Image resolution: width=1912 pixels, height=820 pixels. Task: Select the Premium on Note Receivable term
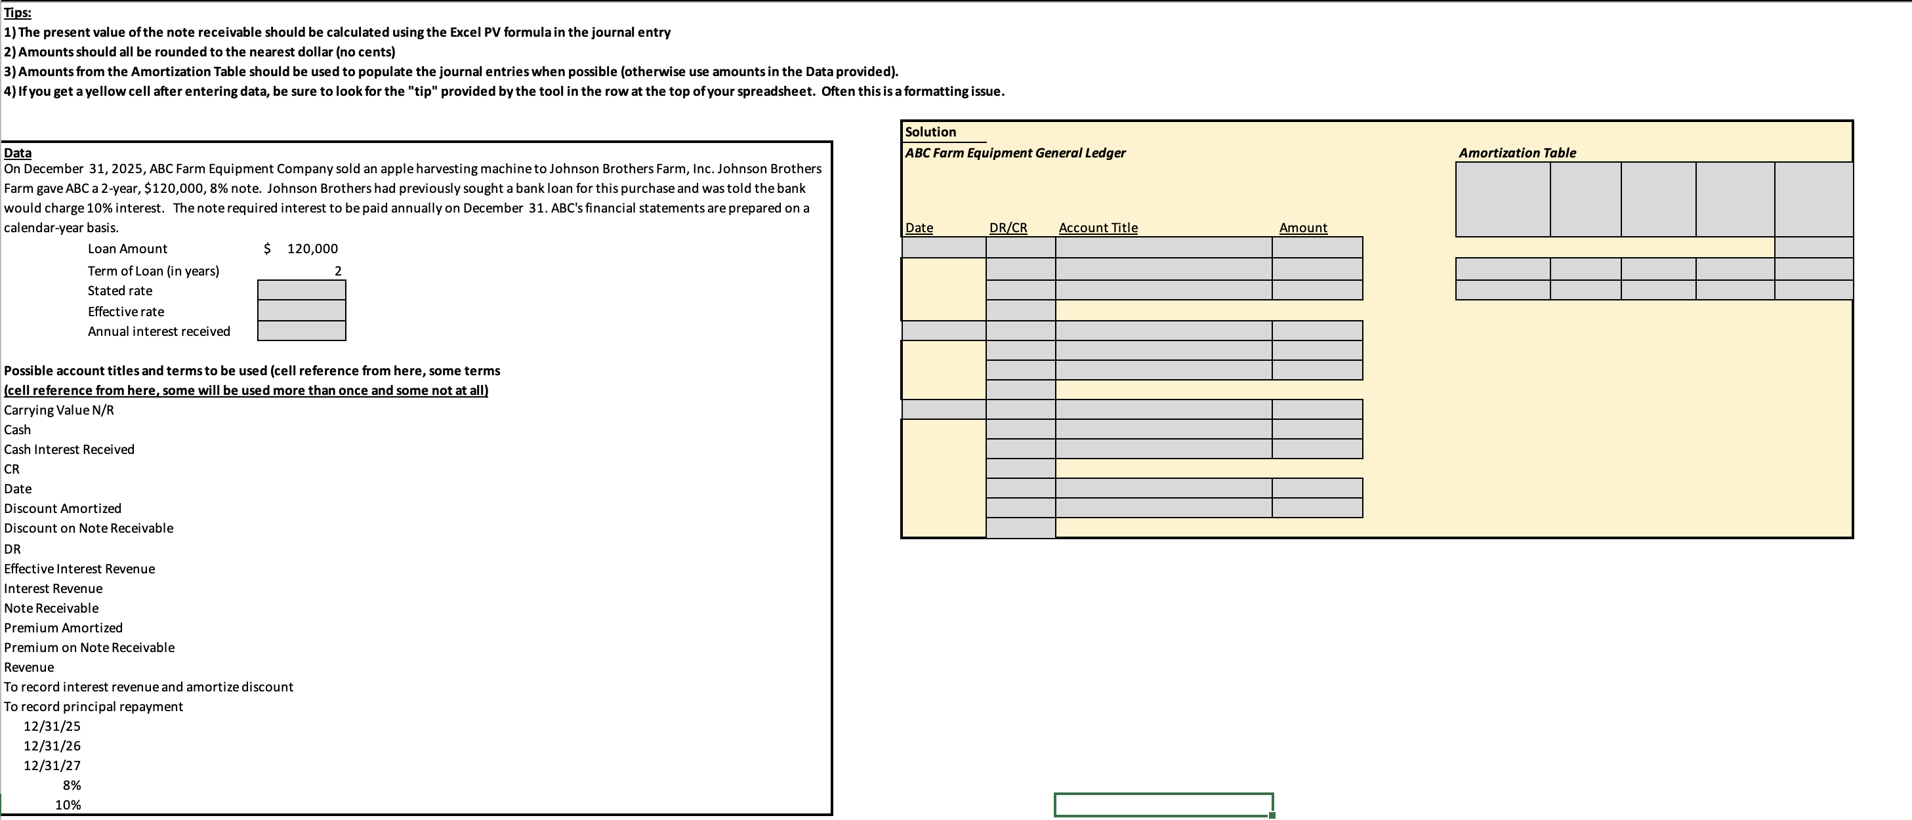[x=89, y=648]
